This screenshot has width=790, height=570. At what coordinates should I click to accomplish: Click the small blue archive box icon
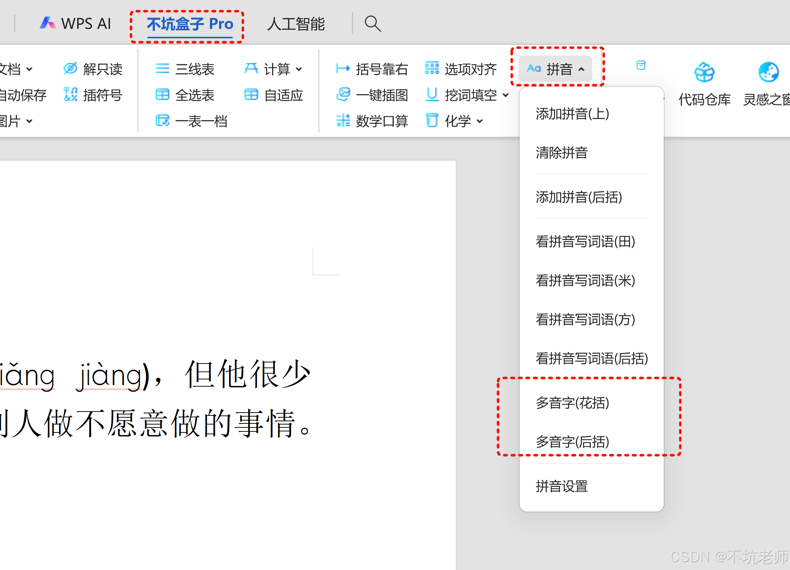[x=641, y=65]
